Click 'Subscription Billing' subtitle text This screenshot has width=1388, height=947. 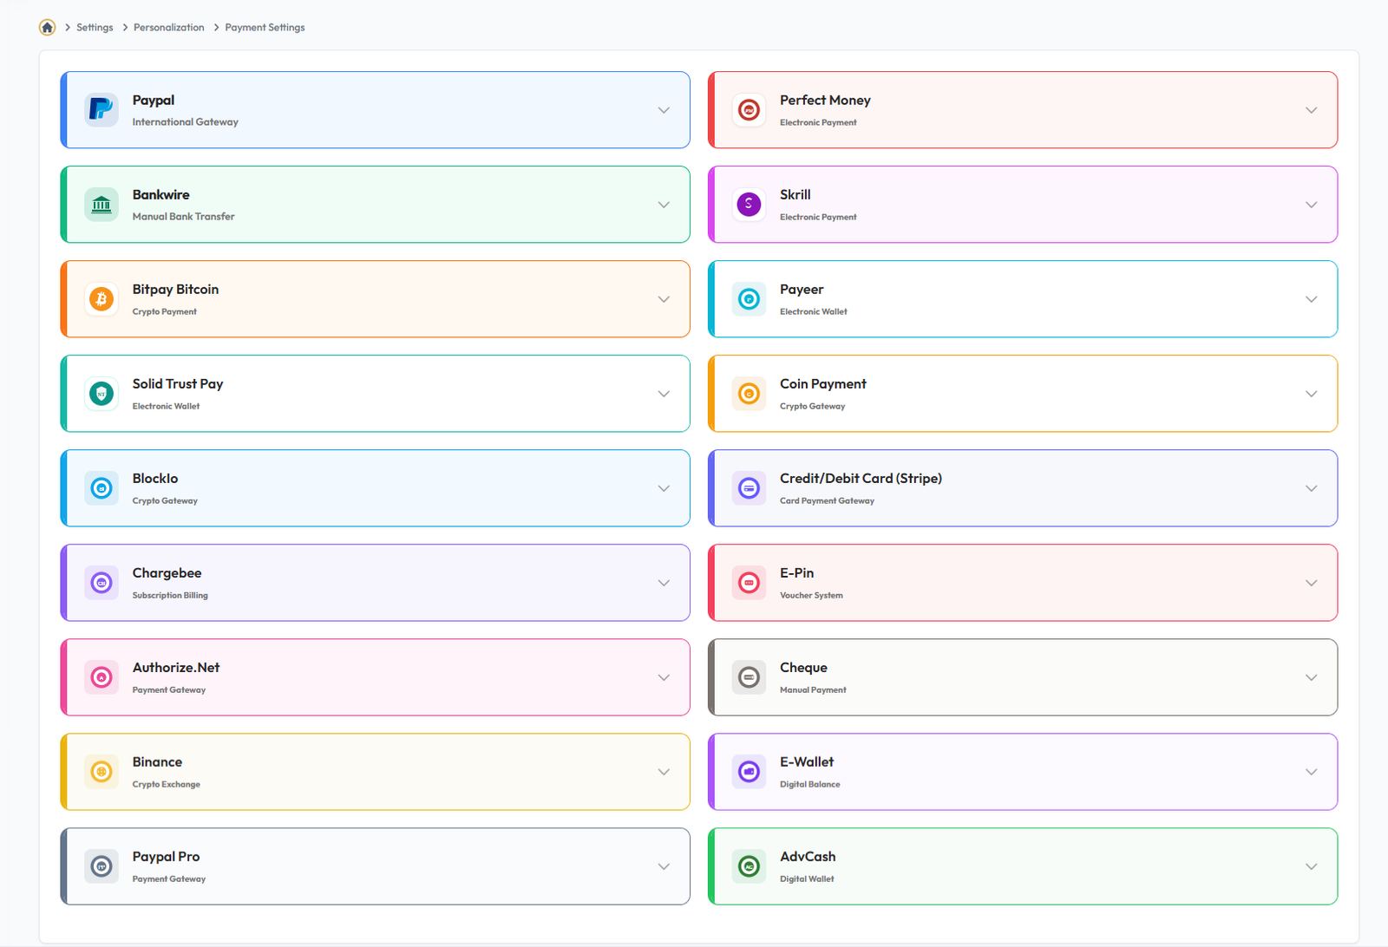[170, 596]
